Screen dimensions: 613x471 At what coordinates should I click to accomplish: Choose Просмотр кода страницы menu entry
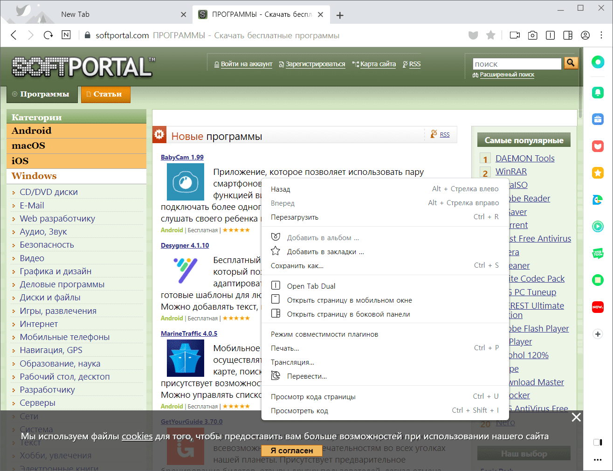coord(384,396)
